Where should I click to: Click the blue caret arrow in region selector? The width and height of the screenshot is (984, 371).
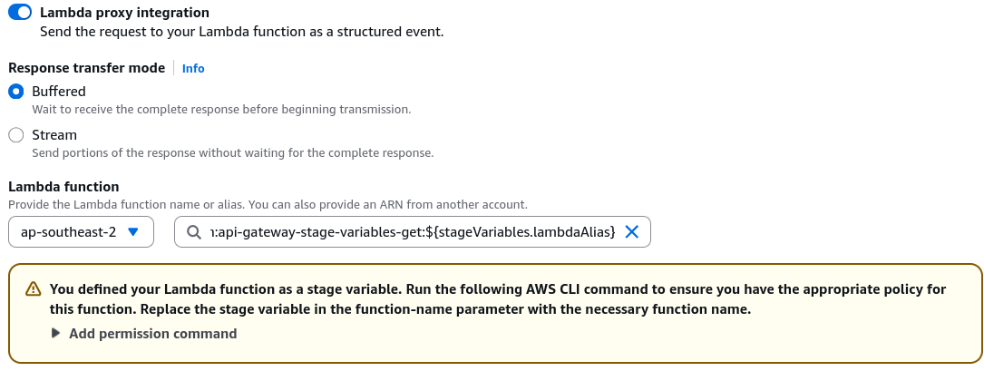pyautogui.click(x=133, y=231)
